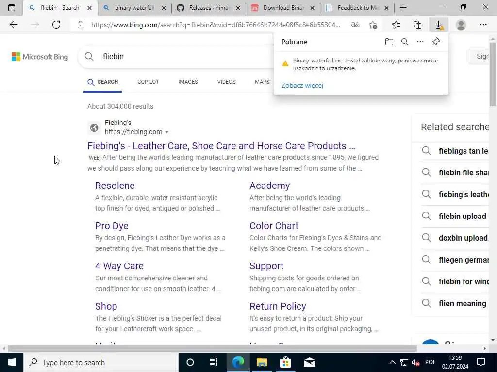Viewport: 497px width, 372px height.
Task: Switch the POL input language indicator
Action: tap(430, 362)
